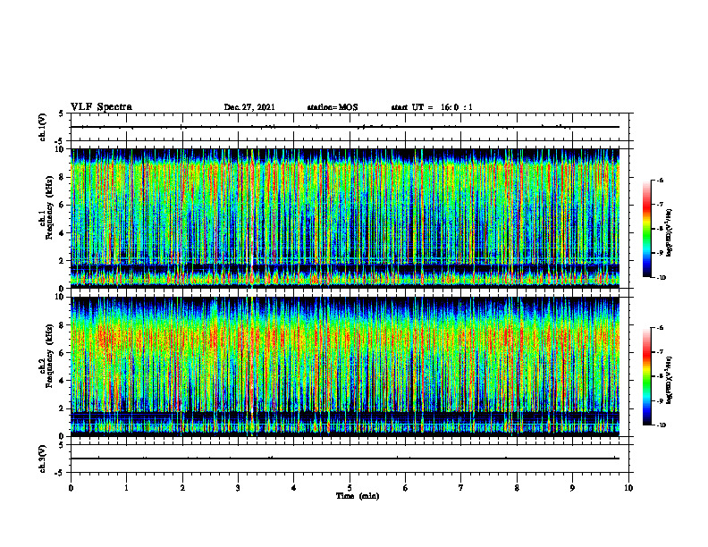
Task: Click the "ch.1(V)" waveform axis label
Action: (x=43, y=127)
